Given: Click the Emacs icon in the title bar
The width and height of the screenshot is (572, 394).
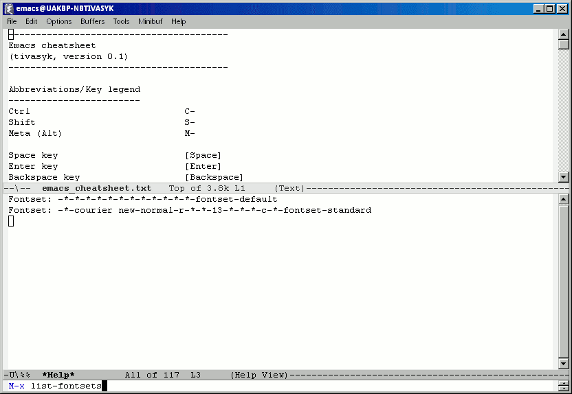Looking at the screenshot, I should point(9,8).
